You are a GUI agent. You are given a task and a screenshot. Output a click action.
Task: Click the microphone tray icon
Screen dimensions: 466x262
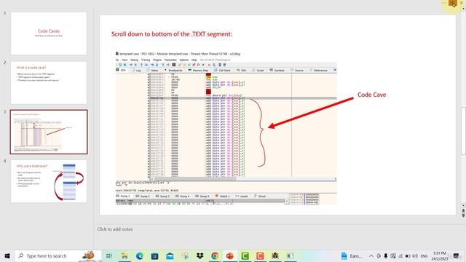pos(386,255)
